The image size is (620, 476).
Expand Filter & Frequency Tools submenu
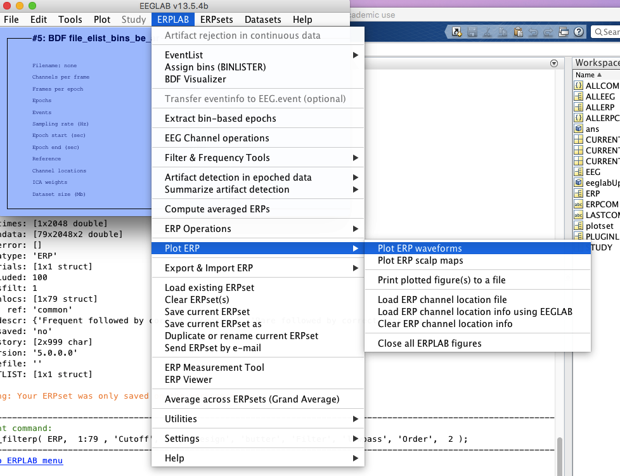pos(258,158)
